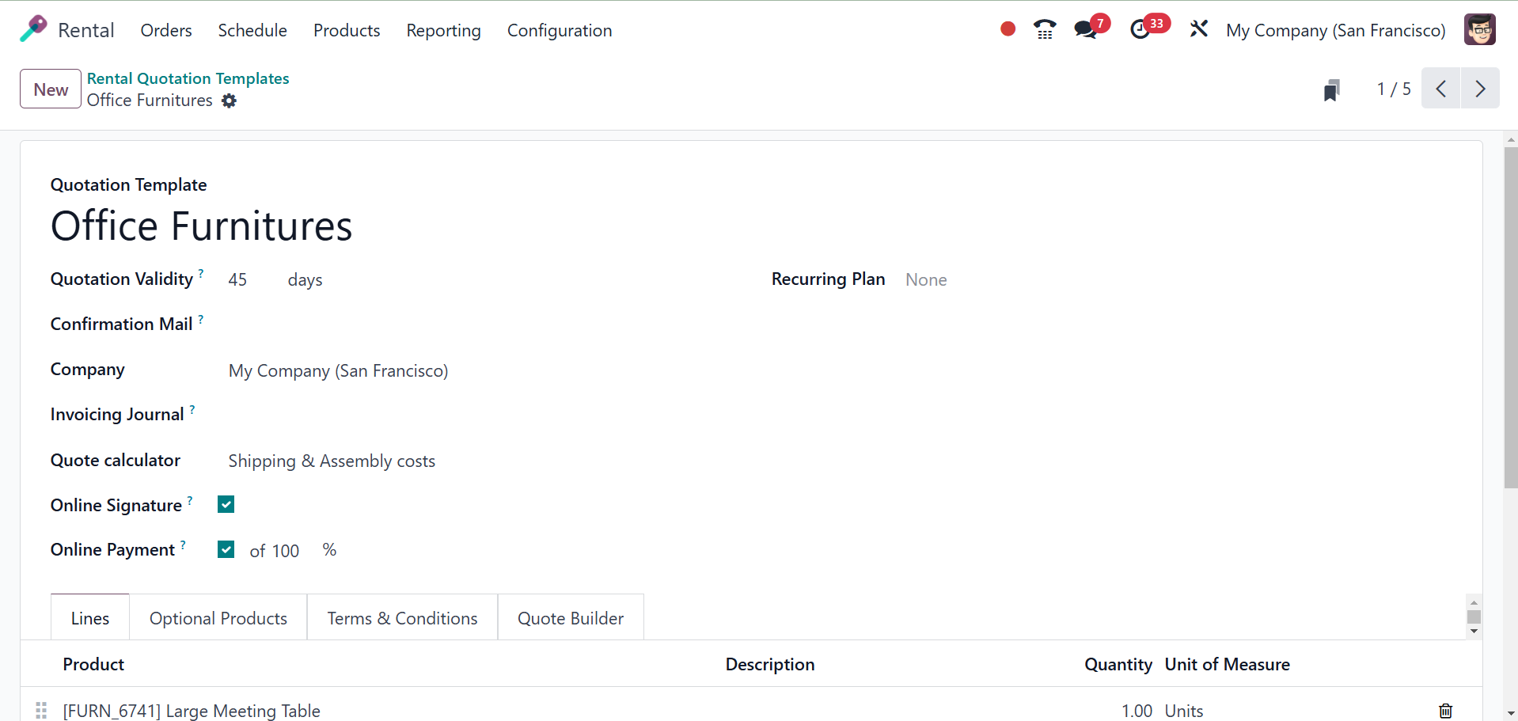Edit the Online Payment percentage value
This screenshot has height=721, width=1518.
(286, 551)
